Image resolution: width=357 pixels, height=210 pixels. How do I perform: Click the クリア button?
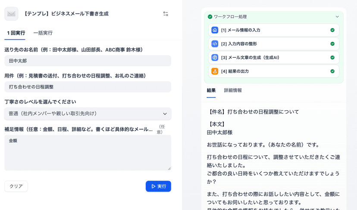[16, 186]
